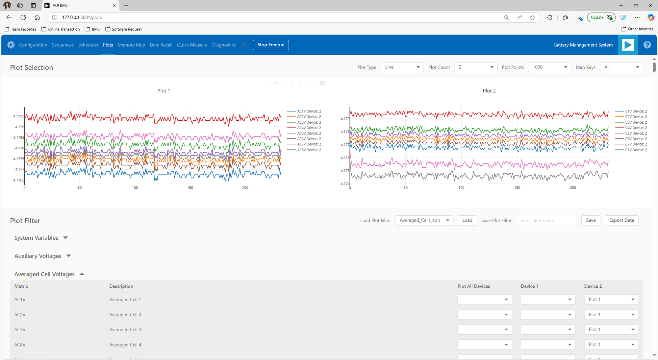Viewport: 658px width, 360px height.
Task: Go back using the browser back arrow
Action: tap(9, 17)
